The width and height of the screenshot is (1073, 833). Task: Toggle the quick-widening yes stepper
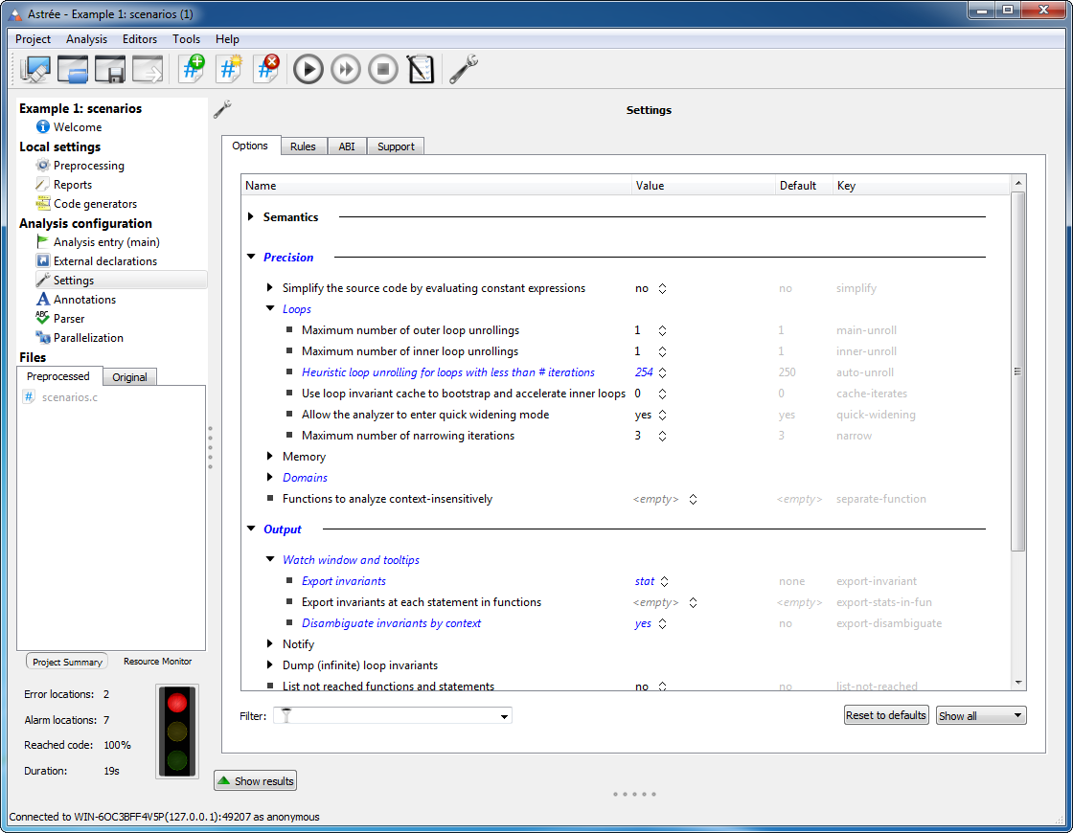coord(662,416)
